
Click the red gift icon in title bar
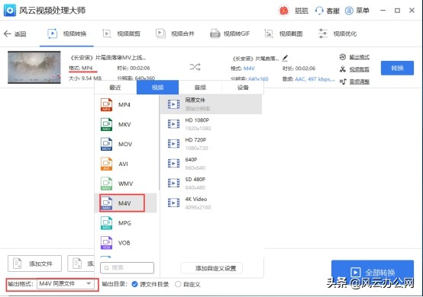click(x=283, y=11)
